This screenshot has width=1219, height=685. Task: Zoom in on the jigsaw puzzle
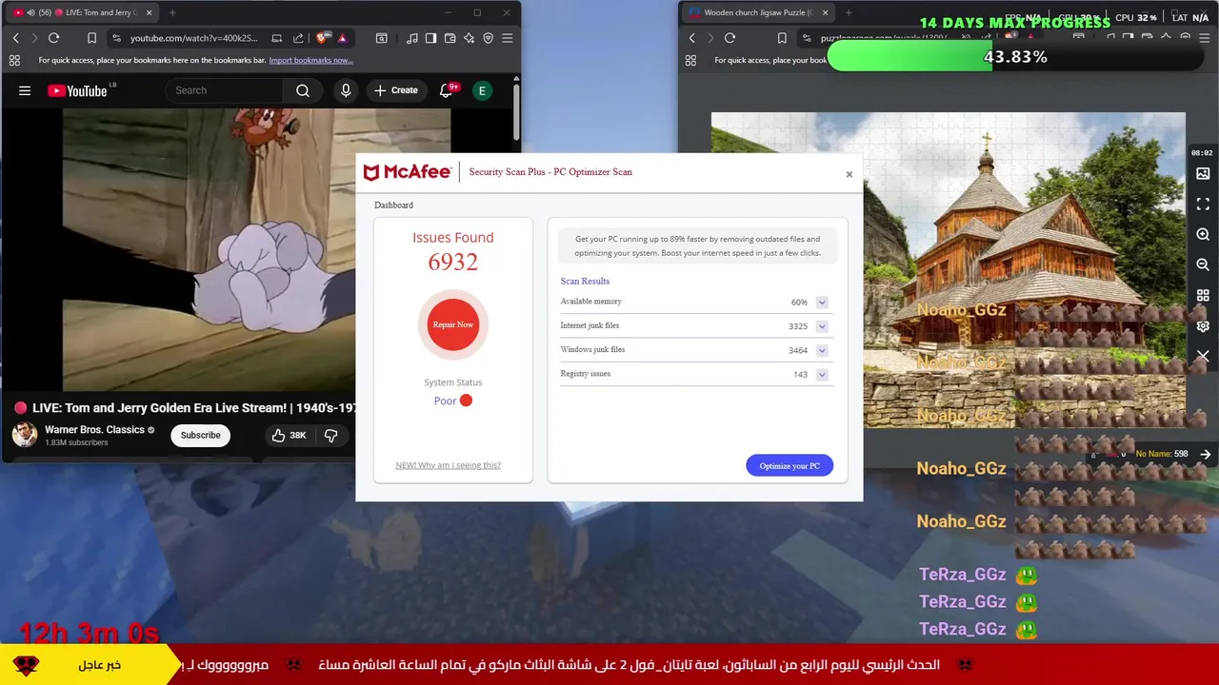tap(1203, 234)
